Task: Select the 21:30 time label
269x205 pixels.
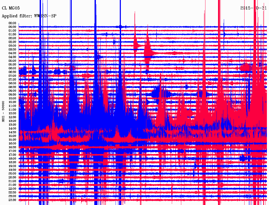Action: (x=12, y=185)
